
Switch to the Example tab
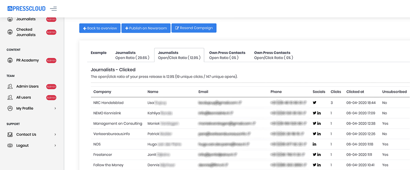coord(99,53)
